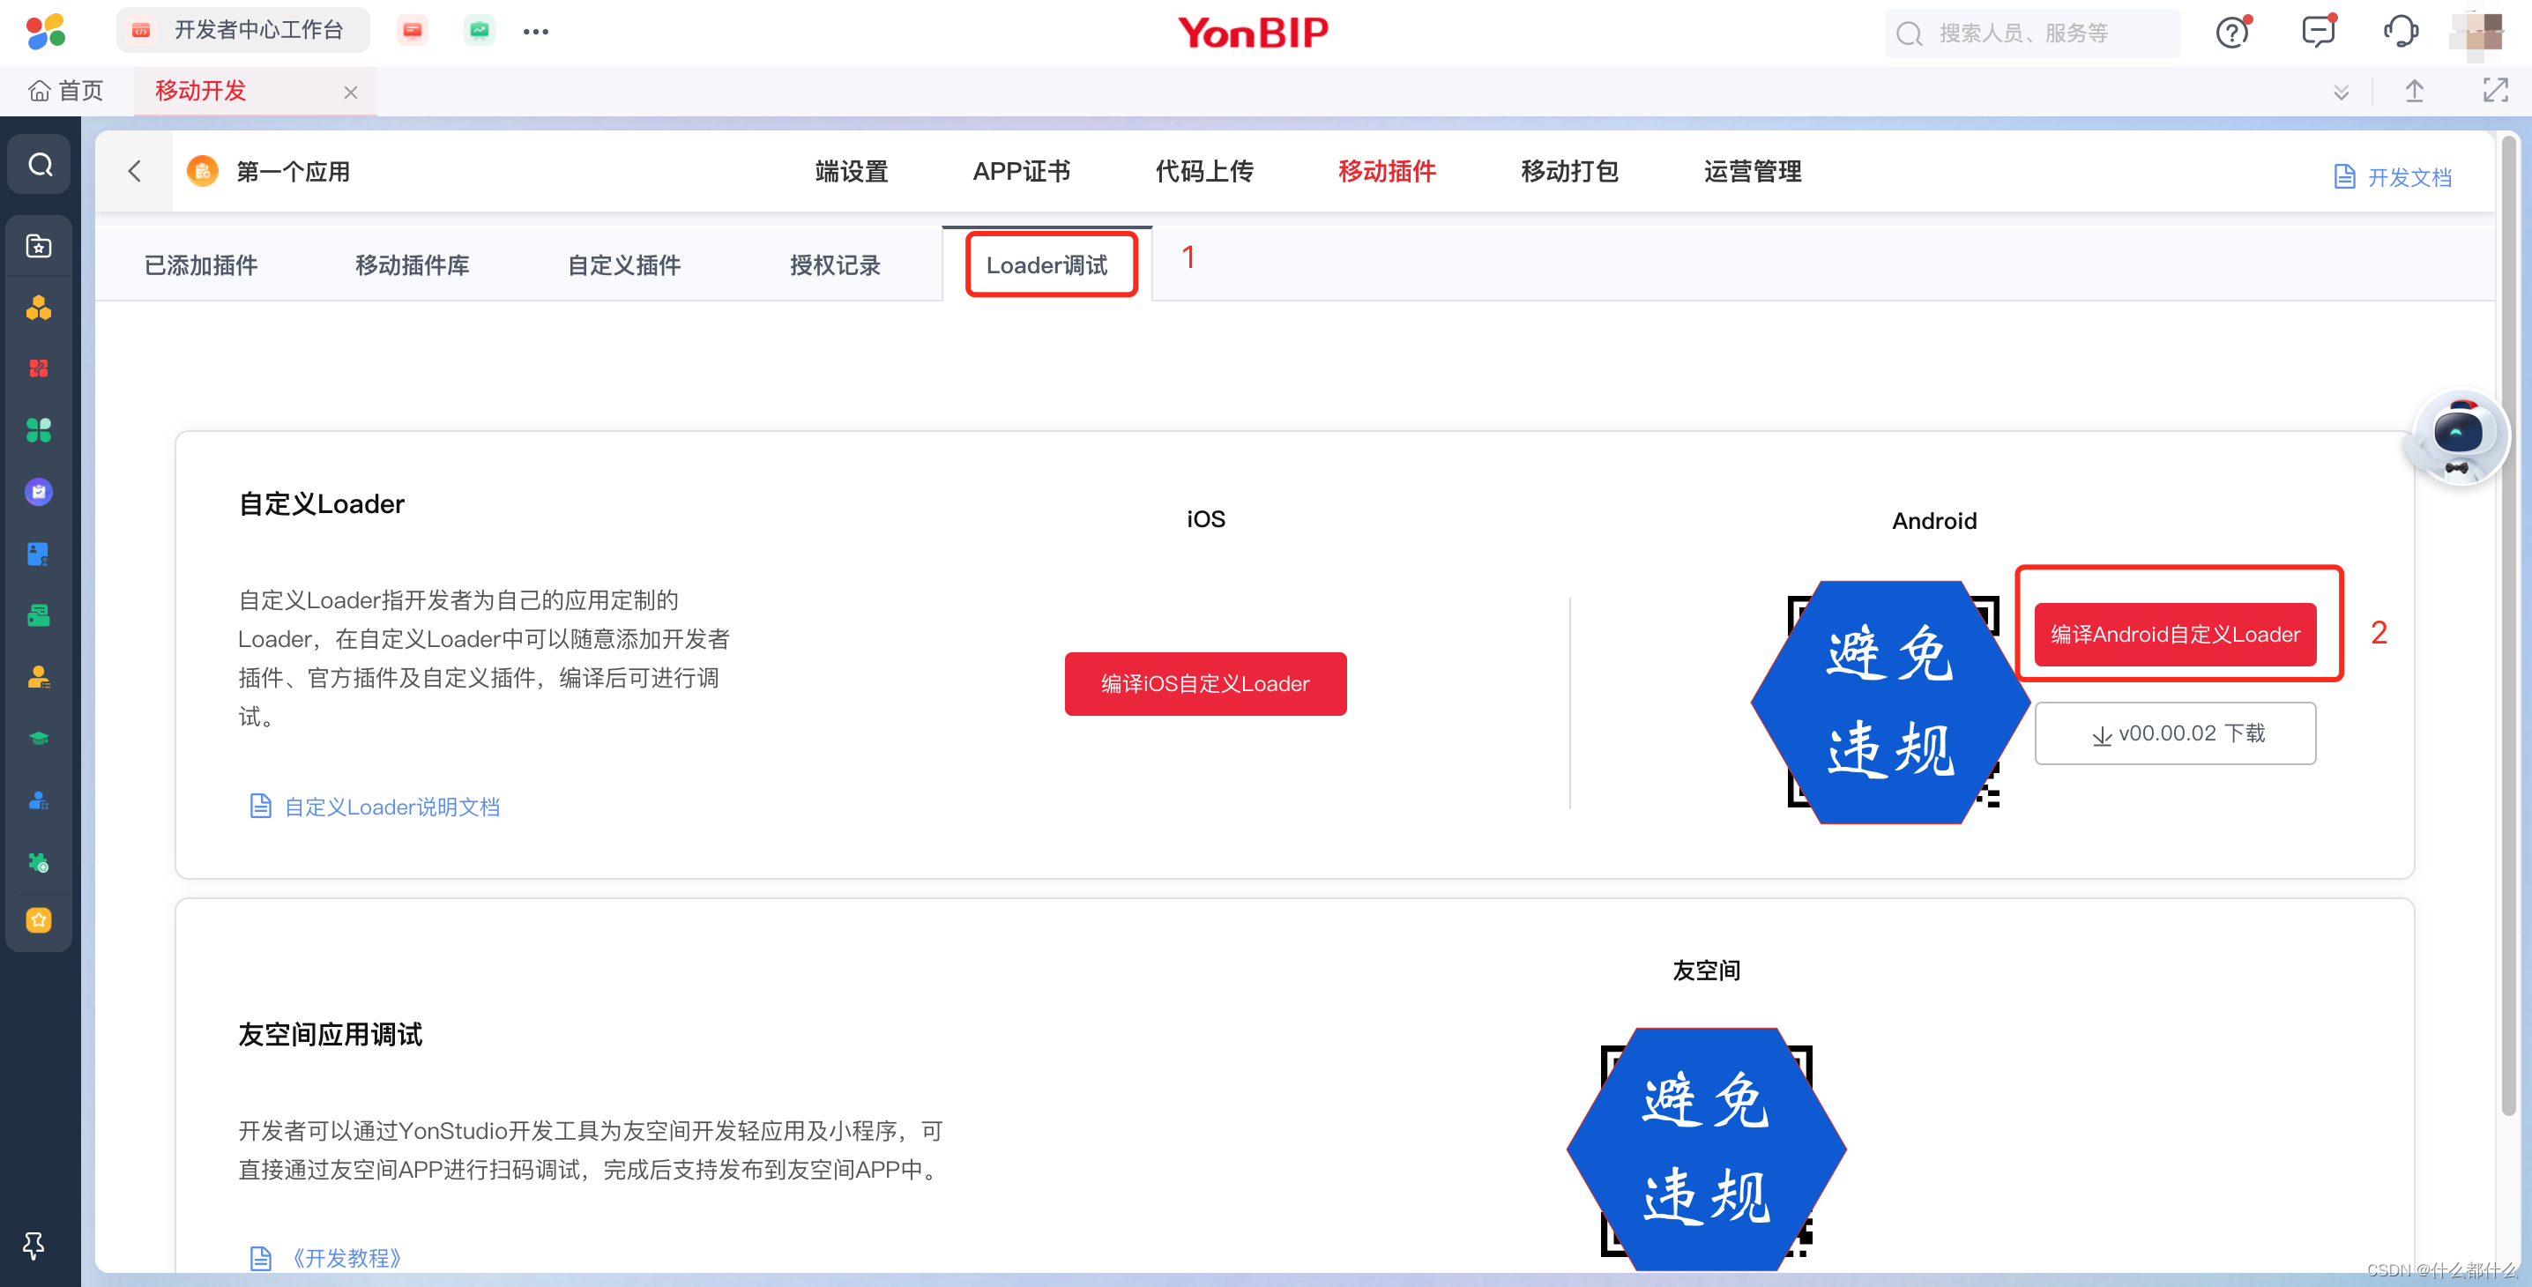Expand the more options ellipsis near top tabs
The height and width of the screenshot is (1287, 2532).
536,31
